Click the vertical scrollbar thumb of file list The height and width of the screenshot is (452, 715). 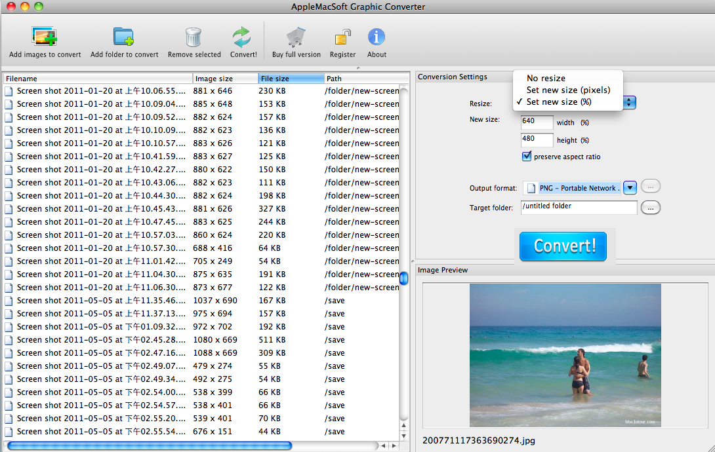coord(403,278)
